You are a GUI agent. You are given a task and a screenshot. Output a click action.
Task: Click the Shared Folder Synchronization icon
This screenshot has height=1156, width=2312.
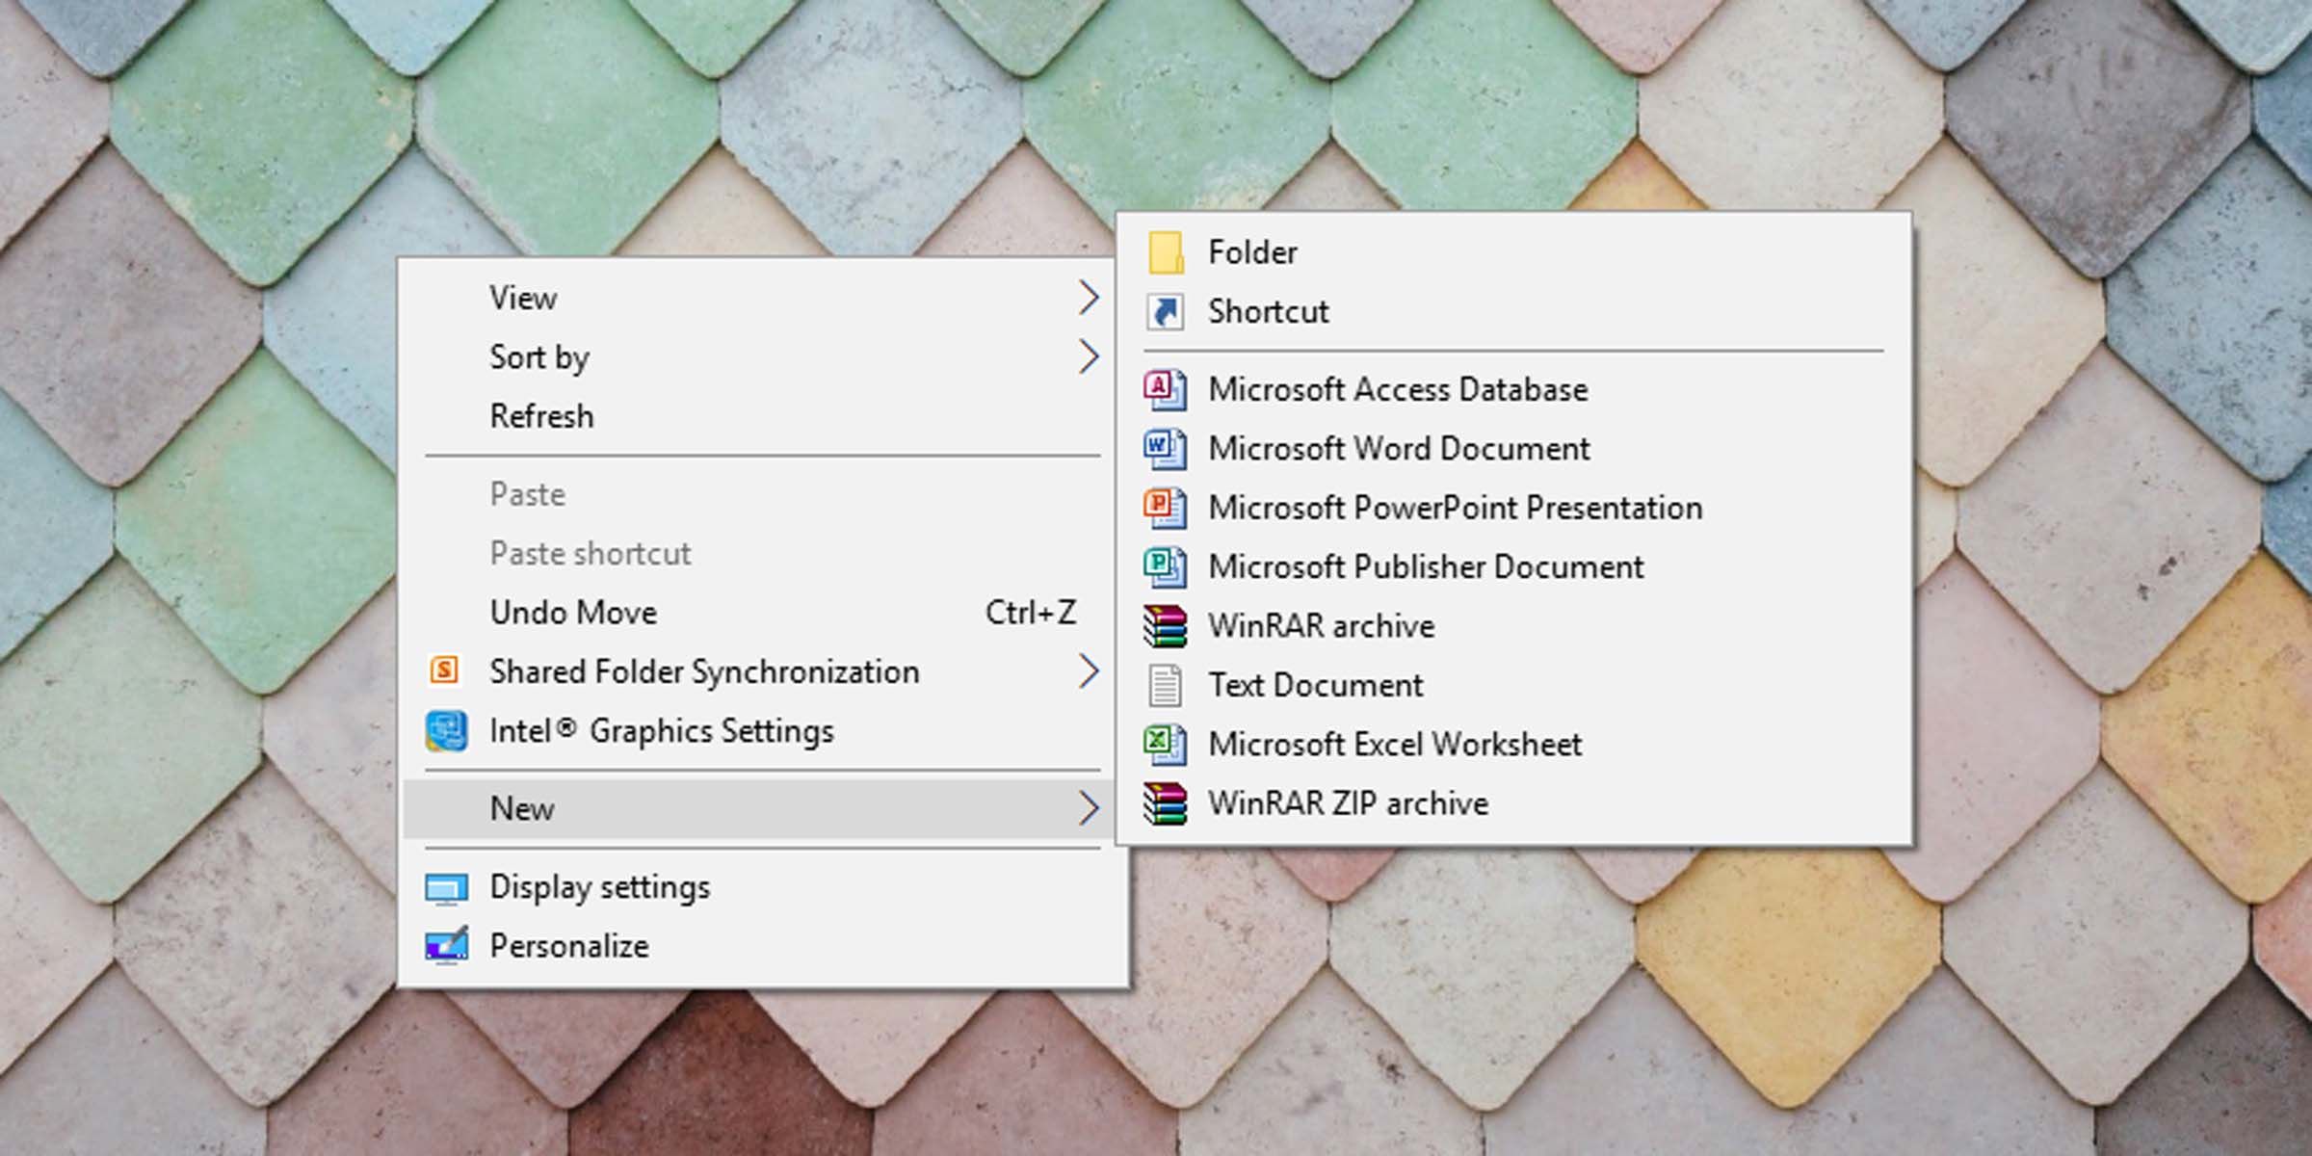[444, 670]
